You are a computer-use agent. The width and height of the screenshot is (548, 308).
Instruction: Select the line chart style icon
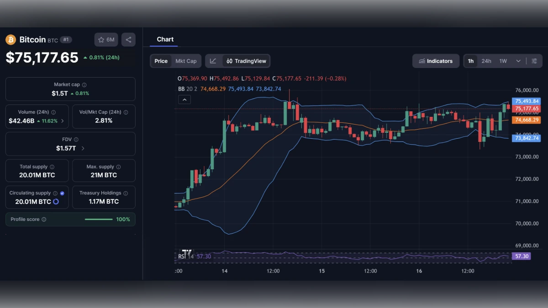pyautogui.click(x=213, y=61)
